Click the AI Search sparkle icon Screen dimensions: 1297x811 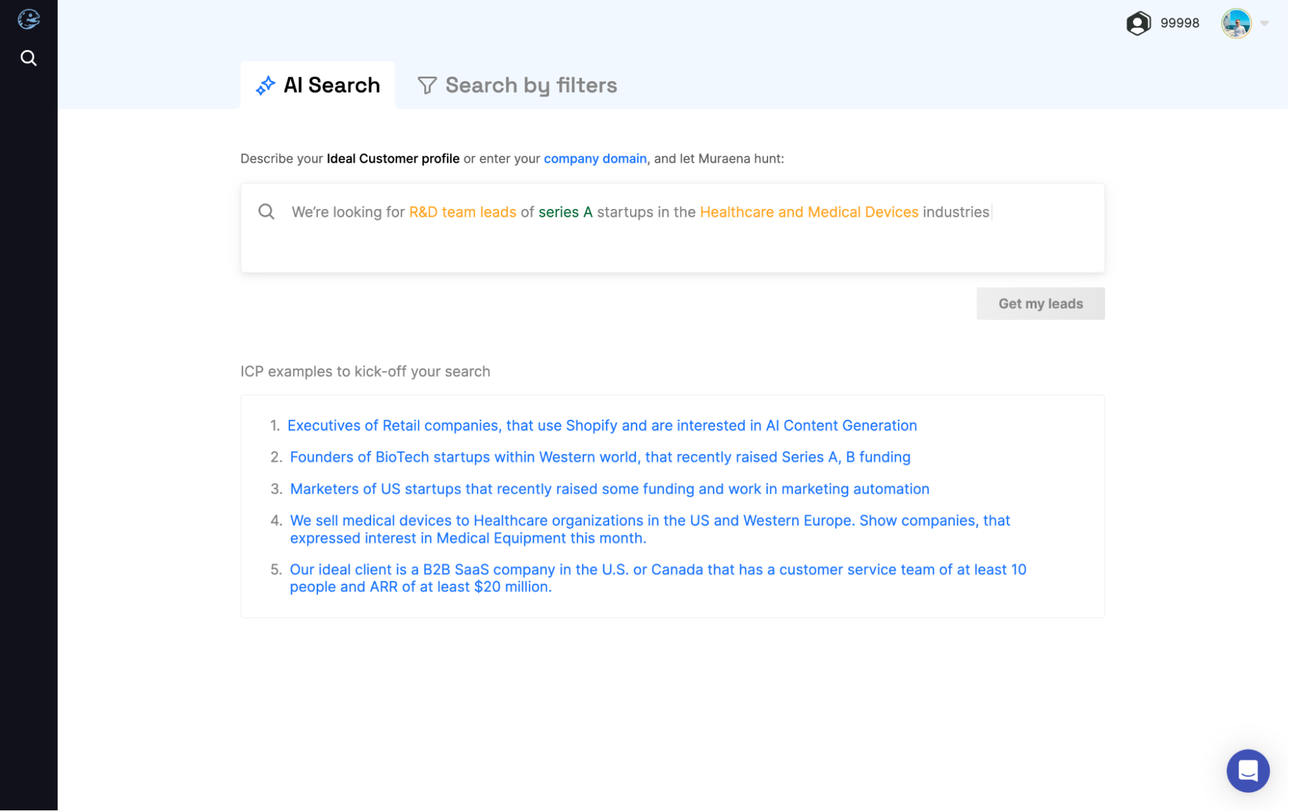click(x=265, y=84)
